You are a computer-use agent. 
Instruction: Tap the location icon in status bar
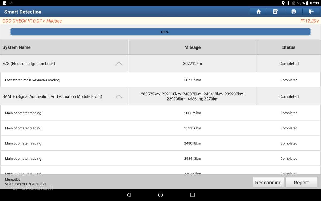pos(283,3)
